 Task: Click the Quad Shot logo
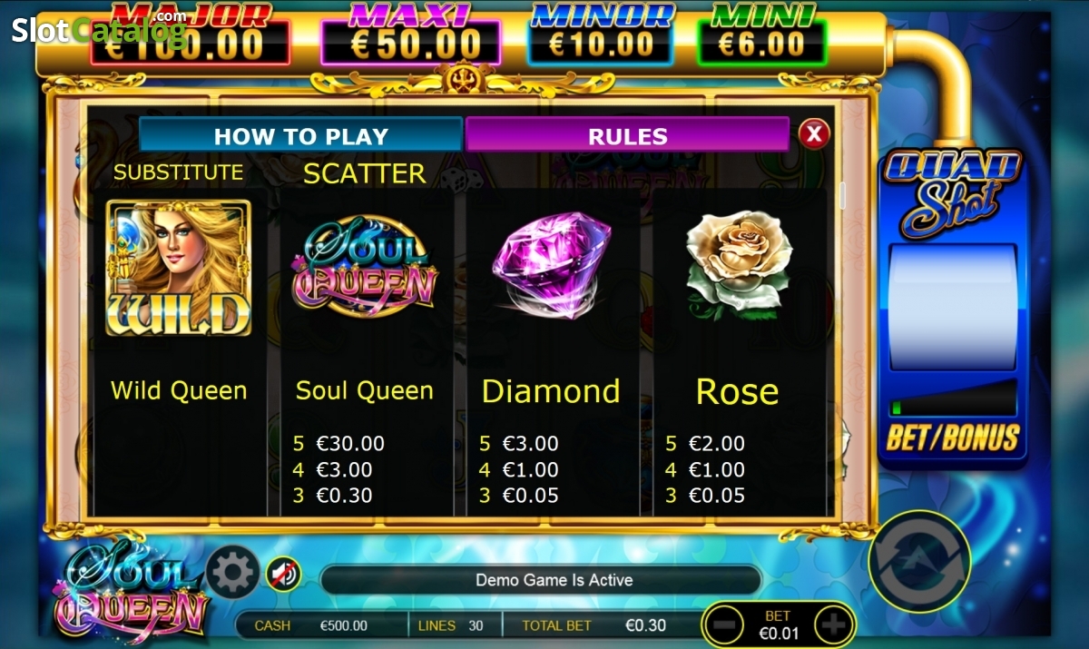[953, 192]
